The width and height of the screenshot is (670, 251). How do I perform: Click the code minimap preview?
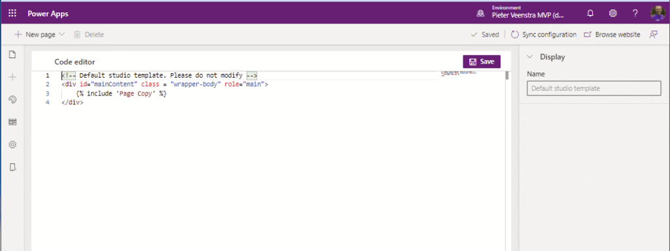(459, 73)
